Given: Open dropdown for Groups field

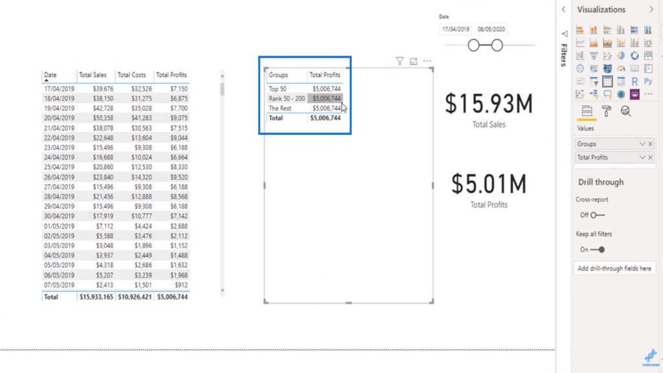Looking at the screenshot, I should (x=642, y=144).
